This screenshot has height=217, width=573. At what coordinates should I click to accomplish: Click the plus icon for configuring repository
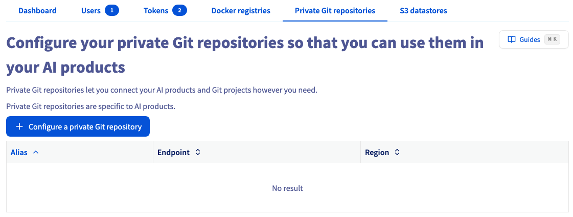[20, 126]
